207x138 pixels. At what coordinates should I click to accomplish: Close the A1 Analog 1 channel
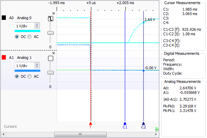tap(54, 53)
